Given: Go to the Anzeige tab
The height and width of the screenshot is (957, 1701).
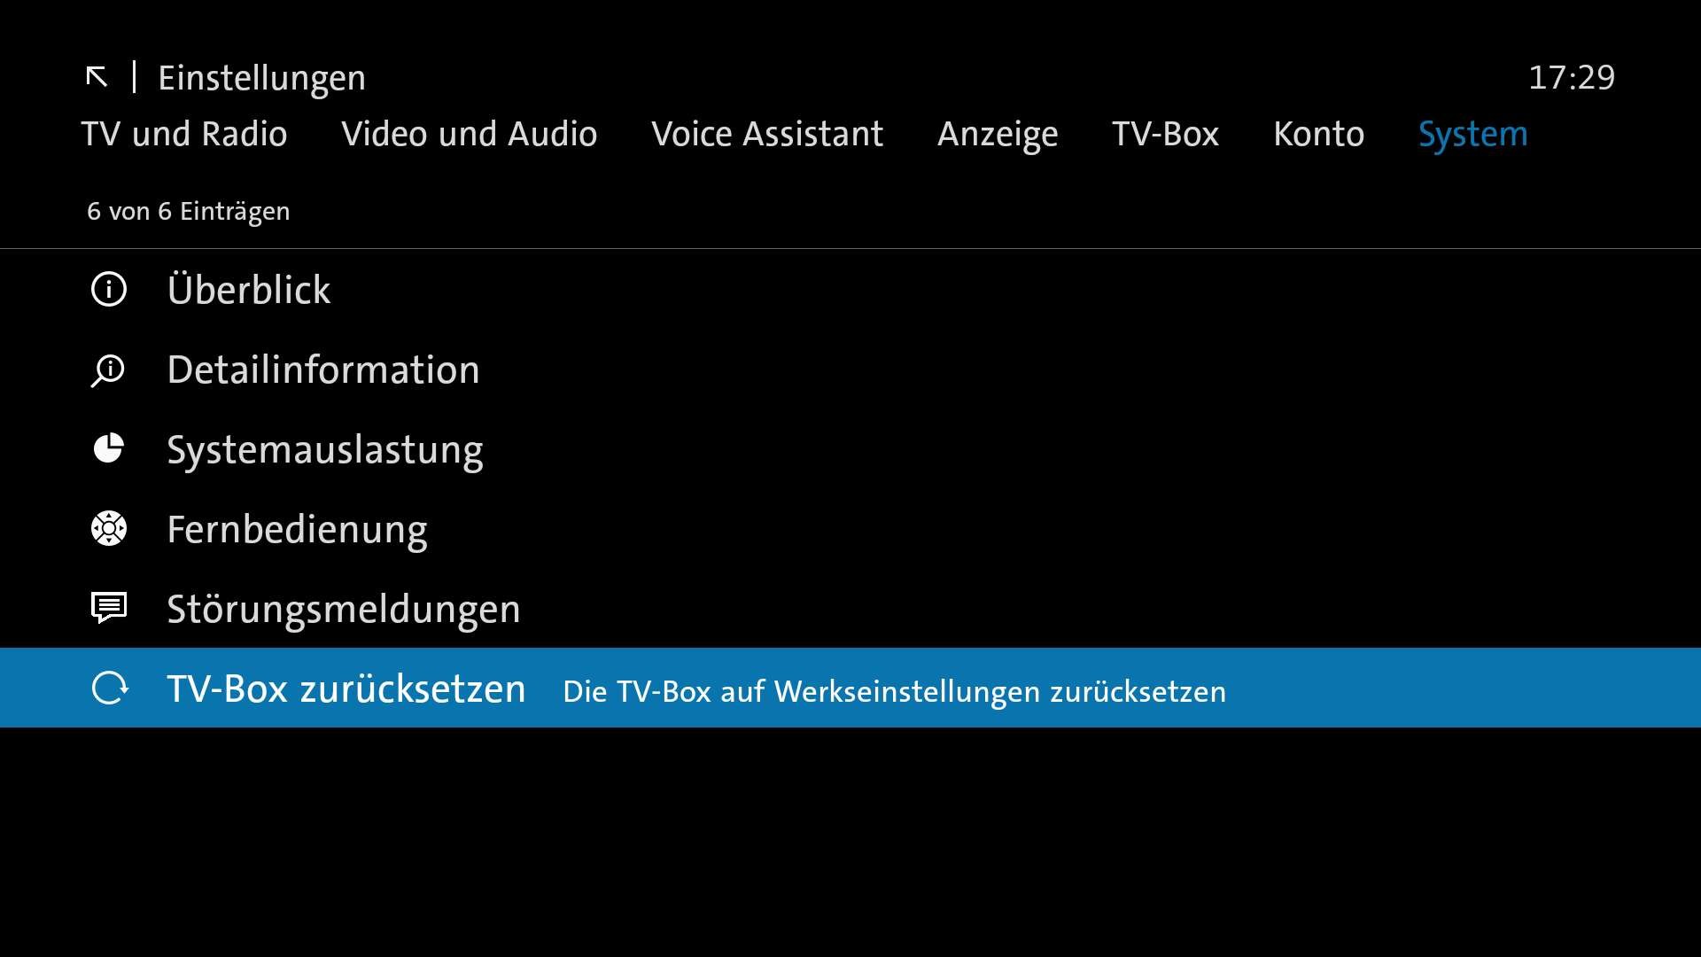Looking at the screenshot, I should (998, 134).
